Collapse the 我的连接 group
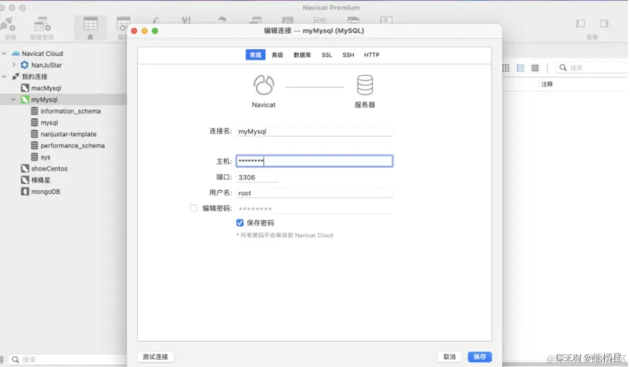The height and width of the screenshot is (367, 630). click(4, 76)
